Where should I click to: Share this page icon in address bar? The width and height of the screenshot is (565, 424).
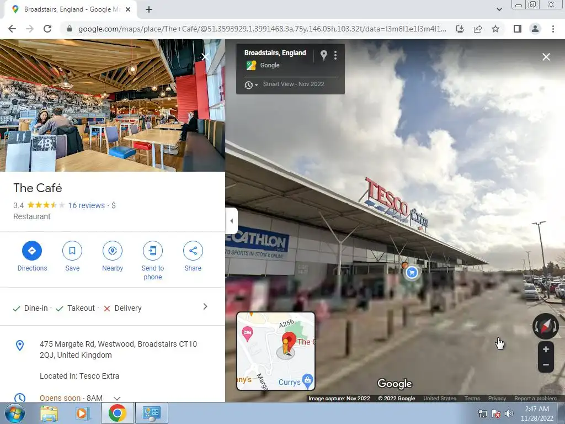478,29
